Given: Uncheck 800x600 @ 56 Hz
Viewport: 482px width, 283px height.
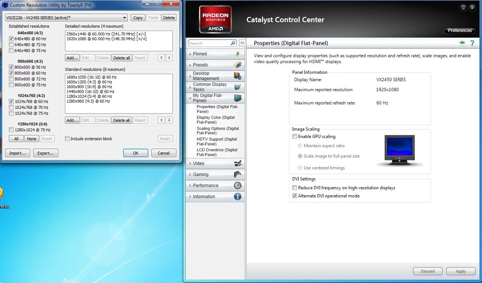Looking at the screenshot, I should (11, 67).
